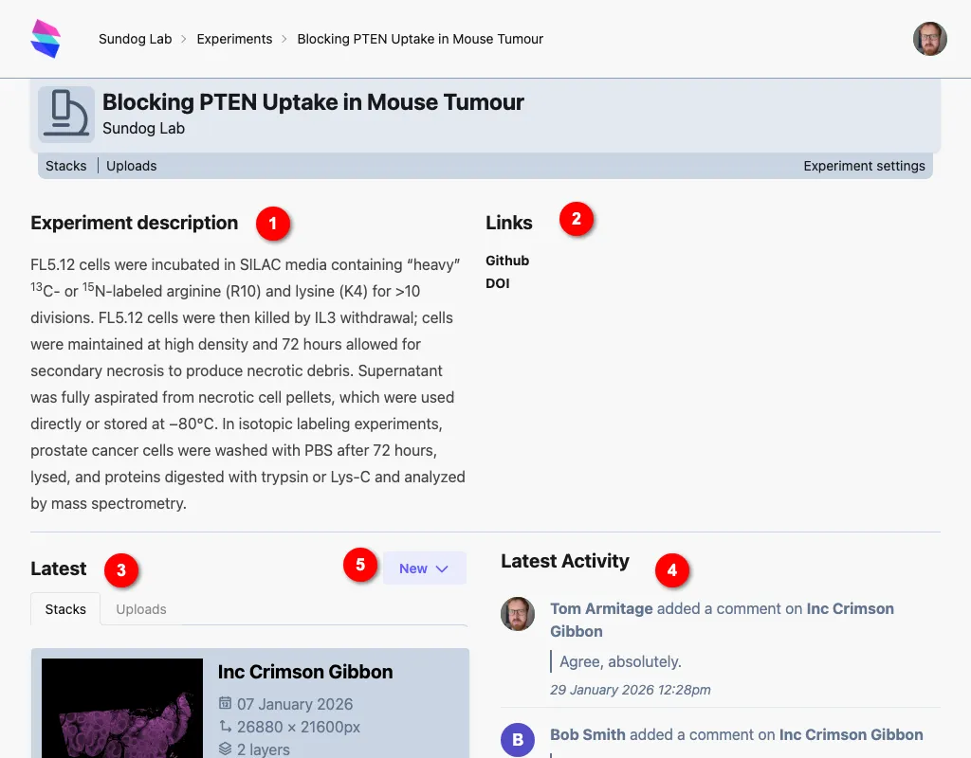Switch to the Uploads tab under Latest
The image size is (971, 758).
click(140, 609)
